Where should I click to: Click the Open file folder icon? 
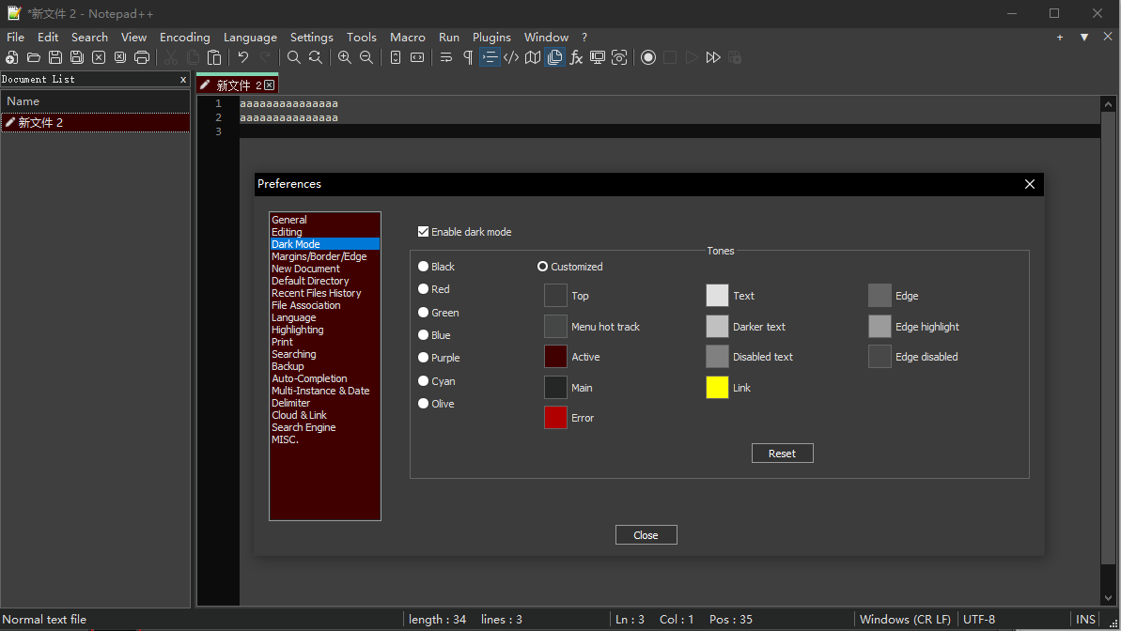pyautogui.click(x=34, y=58)
